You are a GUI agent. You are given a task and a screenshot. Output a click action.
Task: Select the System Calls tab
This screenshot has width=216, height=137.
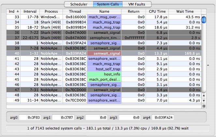pyautogui.click(x=108, y=4)
